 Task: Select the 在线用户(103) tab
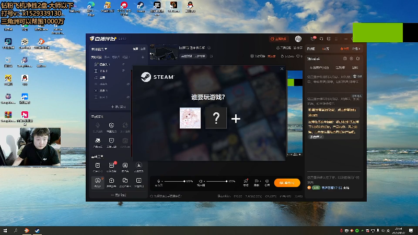point(319,68)
